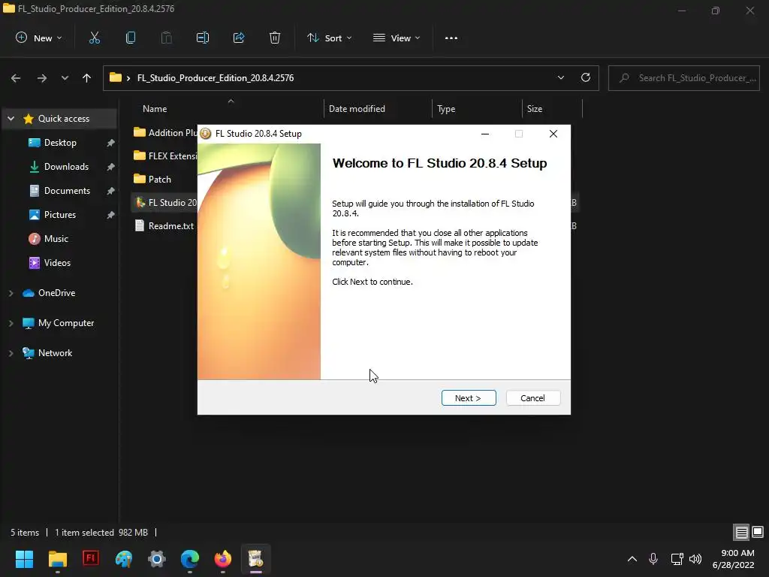Screen dimensions: 769x577
Task: Open Firefox from taskbar
Action: [x=222, y=559]
